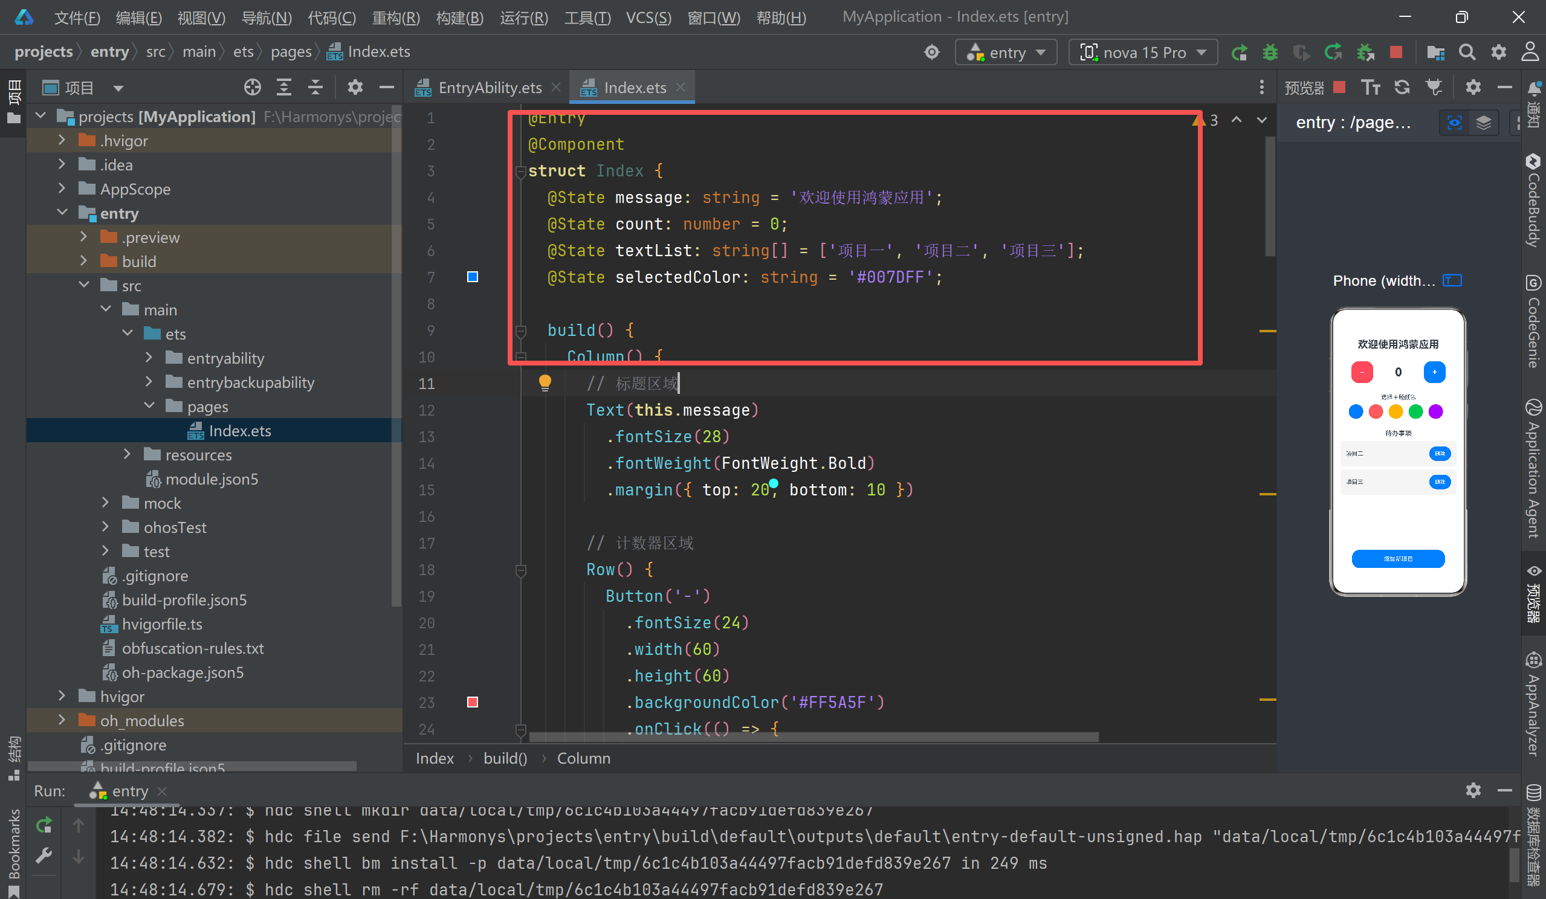Viewport: 1546px width, 899px height.
Task: Open project panel options gear
Action: (x=355, y=88)
